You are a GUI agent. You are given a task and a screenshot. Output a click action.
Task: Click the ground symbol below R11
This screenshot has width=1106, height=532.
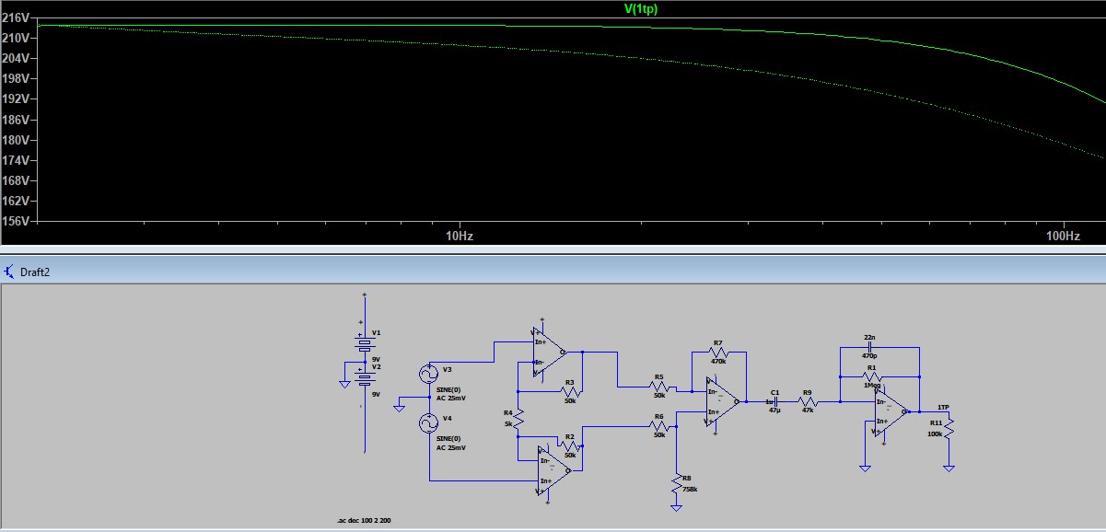[x=949, y=468]
